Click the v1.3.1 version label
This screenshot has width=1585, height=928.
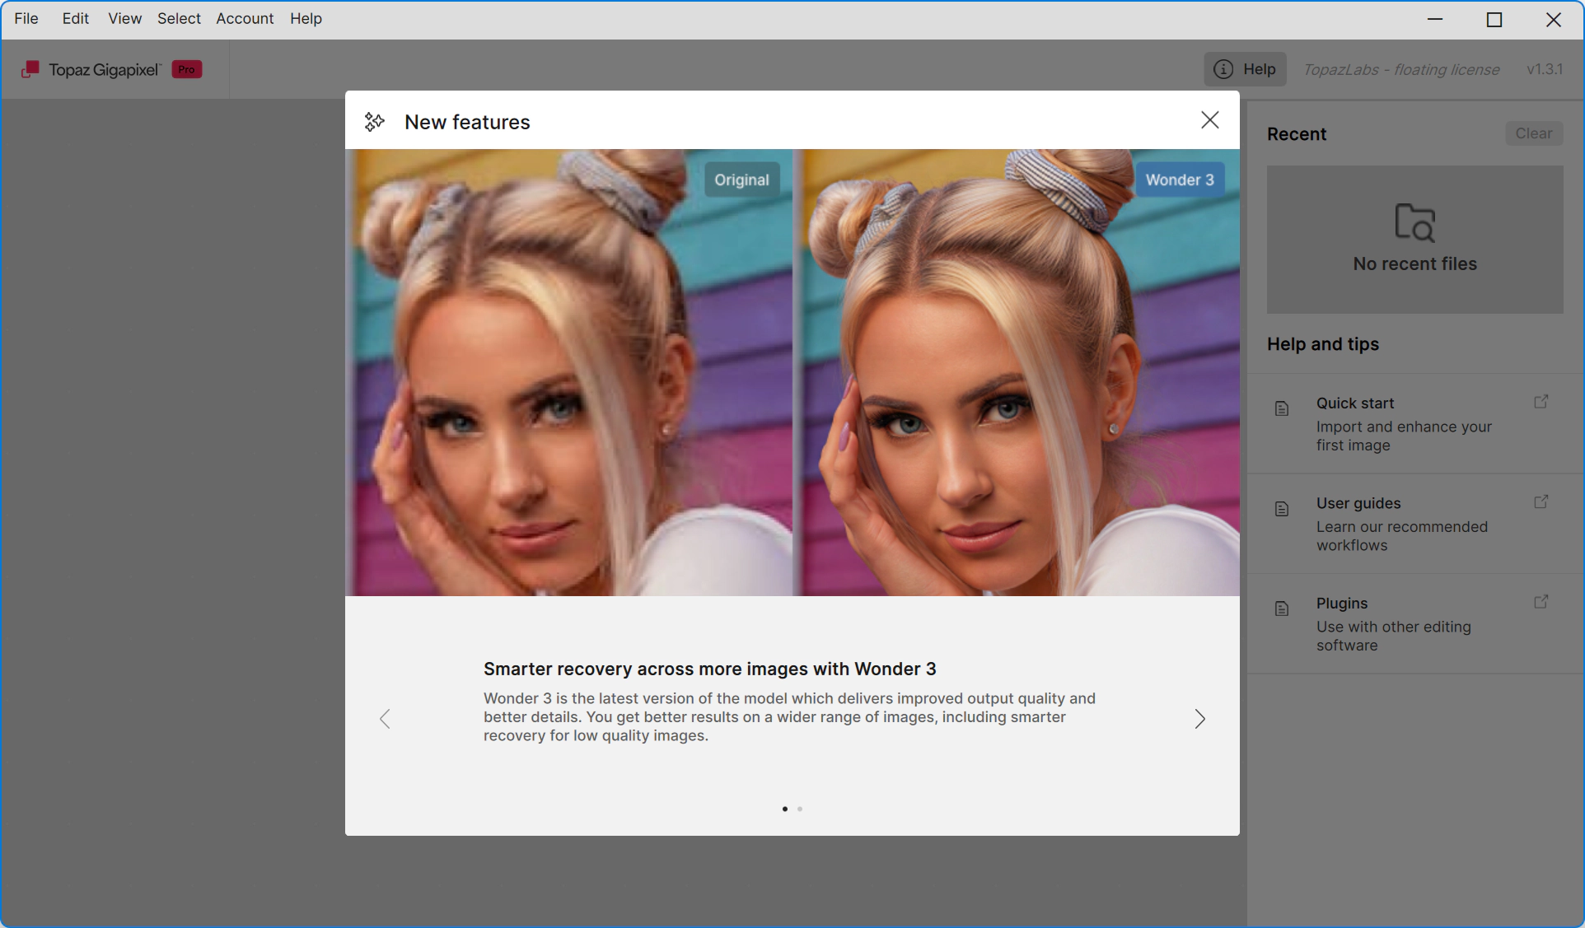click(x=1545, y=69)
